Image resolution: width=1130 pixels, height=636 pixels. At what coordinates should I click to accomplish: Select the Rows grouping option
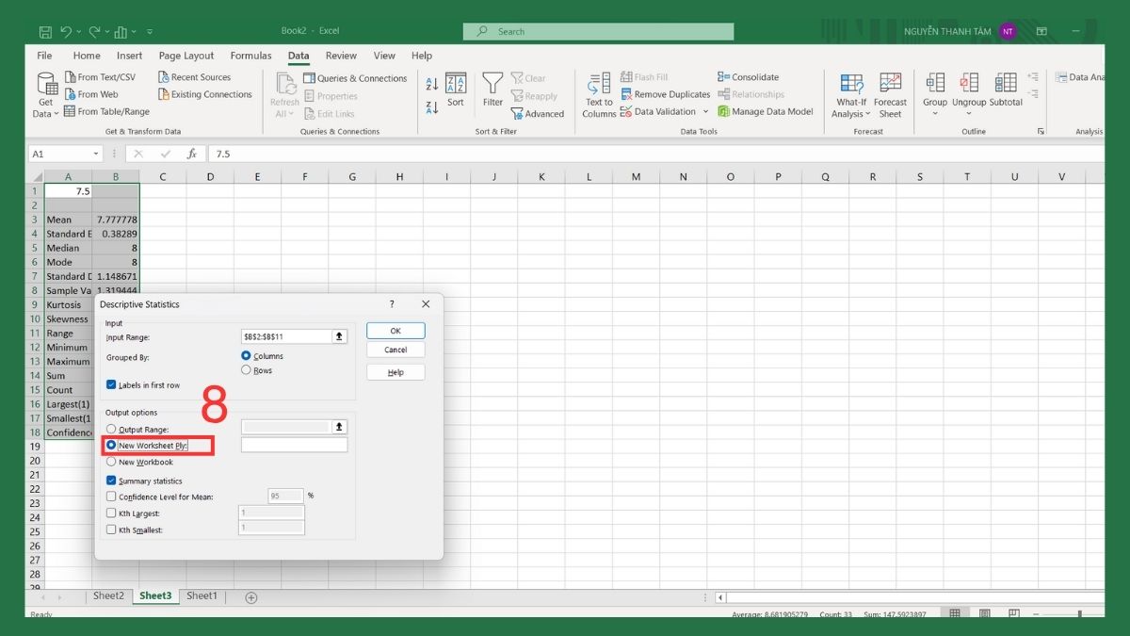point(247,369)
